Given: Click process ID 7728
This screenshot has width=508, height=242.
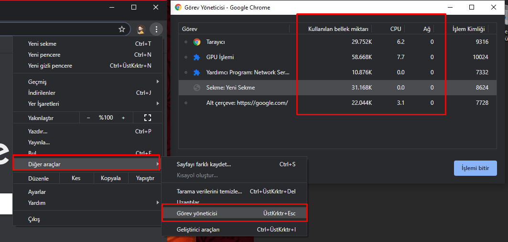Looking at the screenshot, I should (x=482, y=103).
